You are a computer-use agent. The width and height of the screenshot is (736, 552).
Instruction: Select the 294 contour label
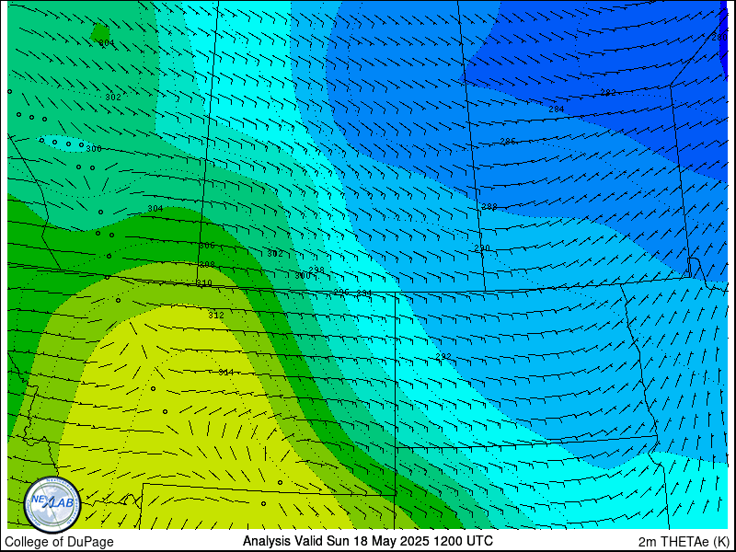coord(364,293)
